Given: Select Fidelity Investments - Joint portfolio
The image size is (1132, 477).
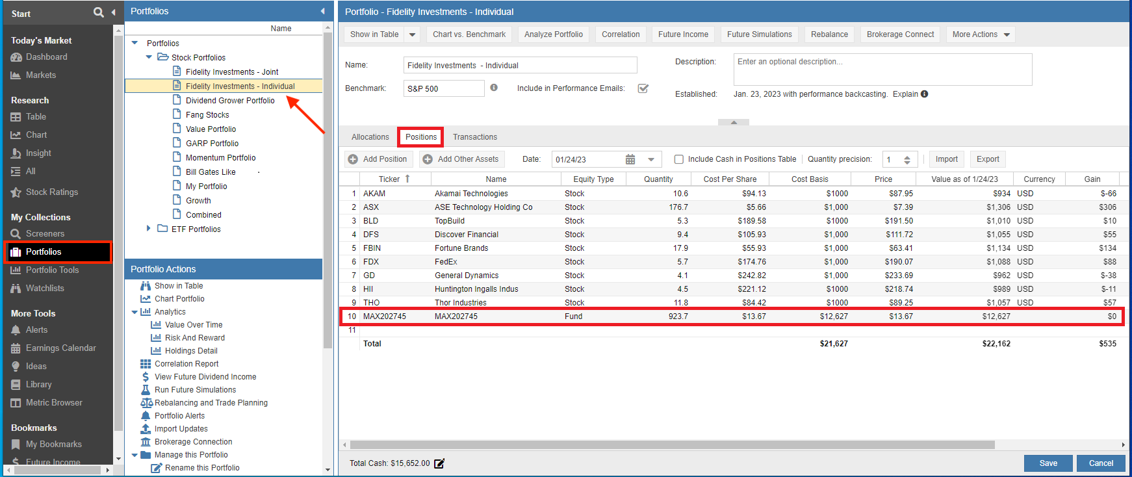Looking at the screenshot, I should (x=232, y=72).
